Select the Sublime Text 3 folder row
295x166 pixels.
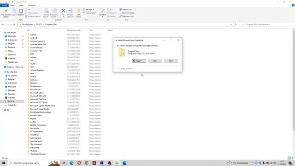pos(64,141)
